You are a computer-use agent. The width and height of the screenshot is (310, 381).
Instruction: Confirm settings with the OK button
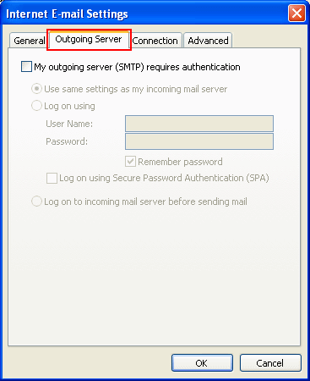tap(202, 363)
